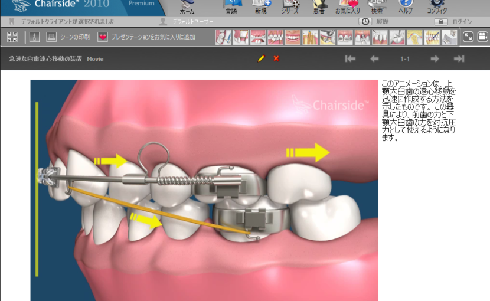Open the 新規 (New) menu item

pyautogui.click(x=261, y=8)
